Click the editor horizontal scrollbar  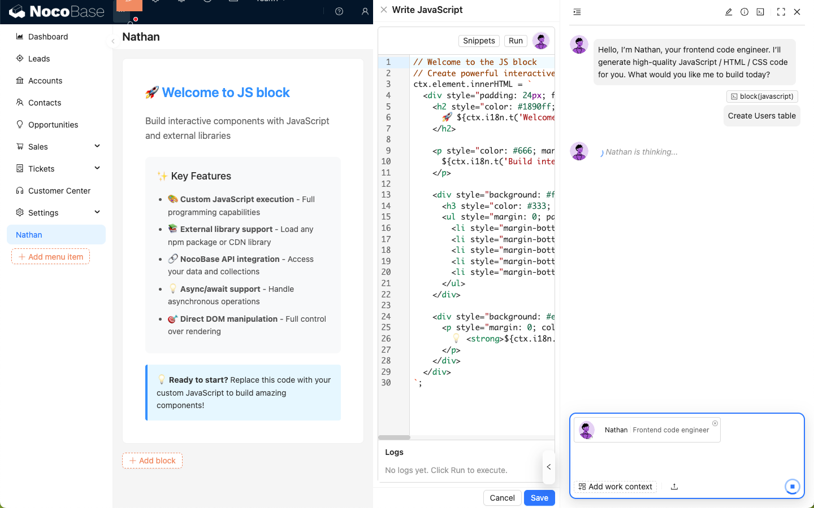coord(394,437)
